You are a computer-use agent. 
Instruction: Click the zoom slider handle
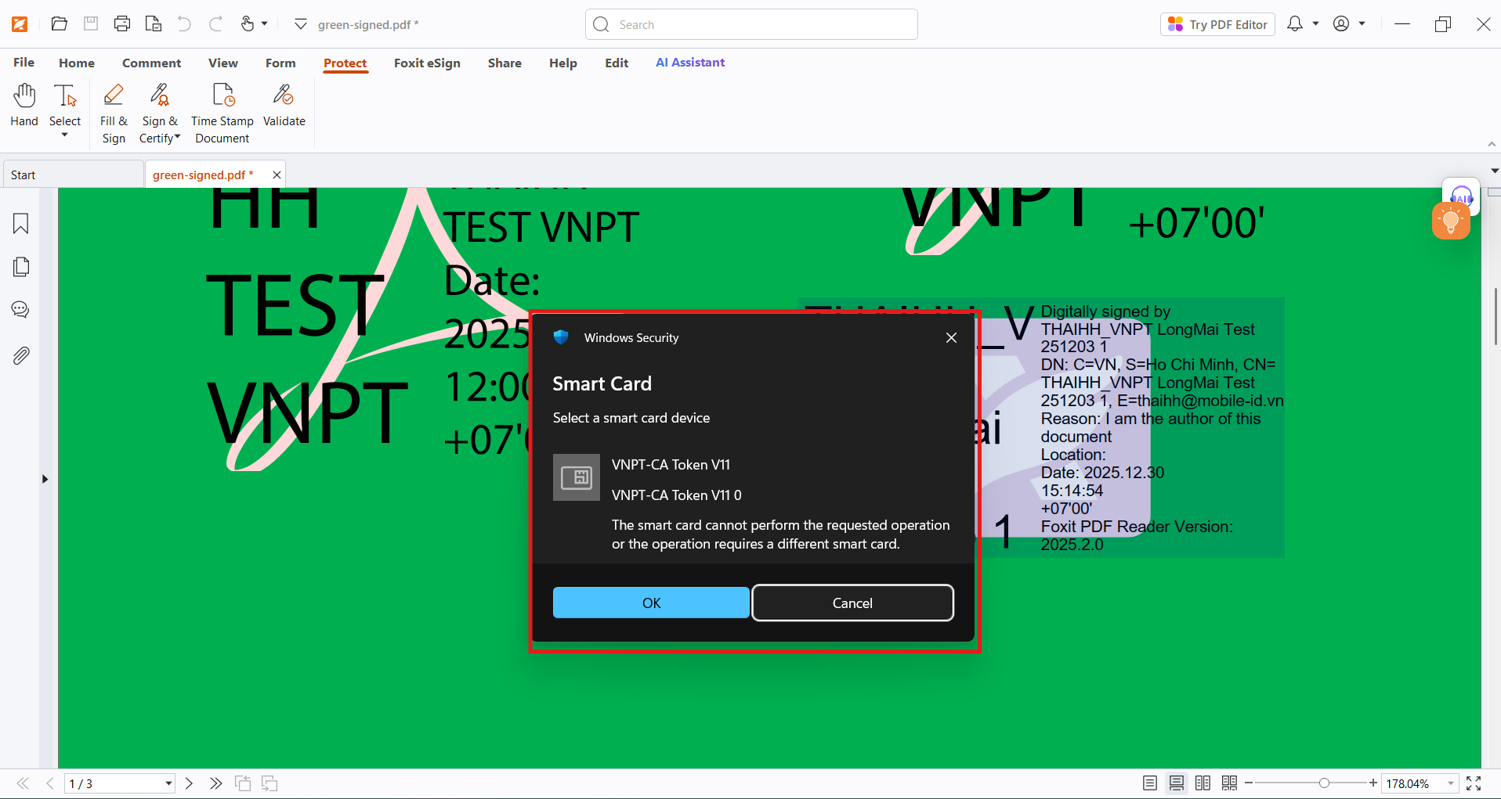1324,783
